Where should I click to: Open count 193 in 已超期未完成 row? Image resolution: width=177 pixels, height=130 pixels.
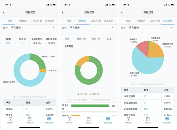(x=146, y=109)
